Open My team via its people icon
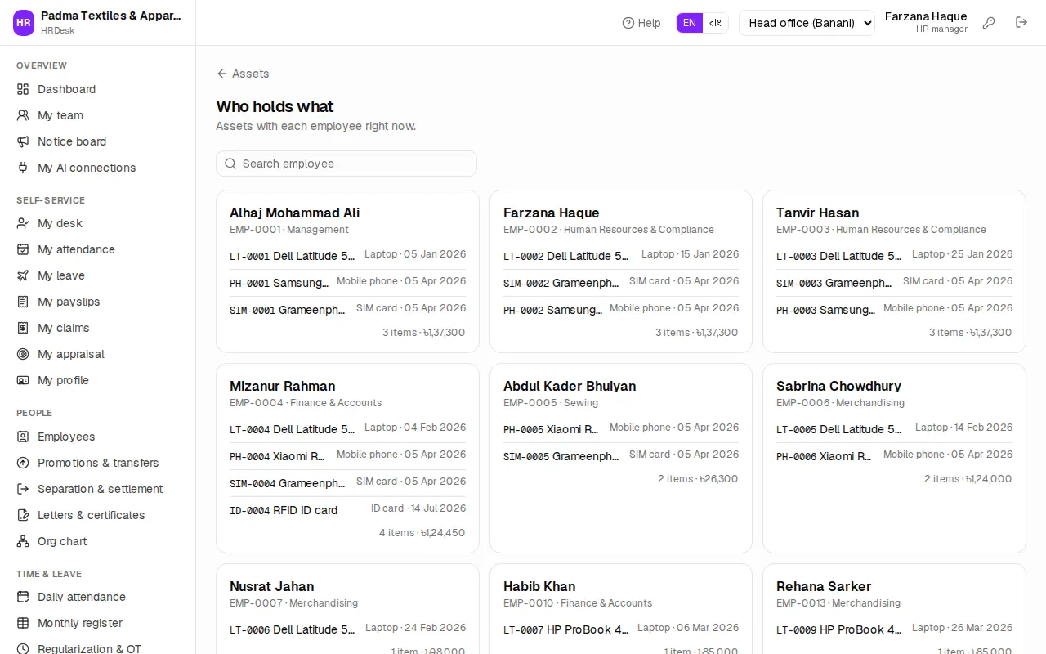Image resolution: width=1046 pixels, height=654 pixels. coord(23,115)
